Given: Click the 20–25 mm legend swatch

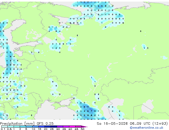Looking at the screenshot, I should [48, 127].
